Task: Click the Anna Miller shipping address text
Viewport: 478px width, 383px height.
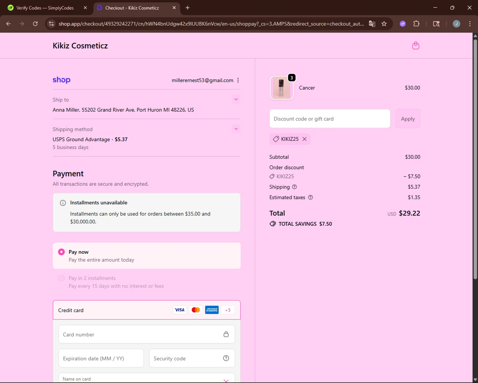Action: tap(123, 110)
